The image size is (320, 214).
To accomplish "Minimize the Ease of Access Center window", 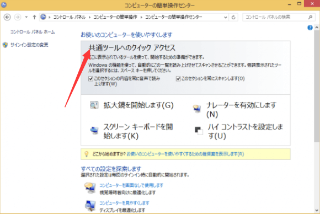I will click(x=289, y=4).
